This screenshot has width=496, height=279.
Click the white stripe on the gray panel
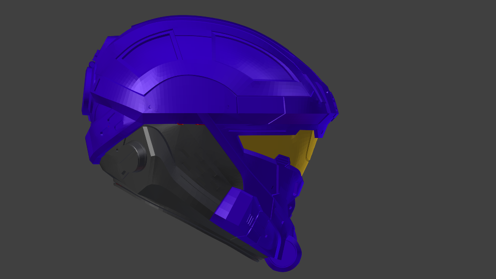coord(148,142)
